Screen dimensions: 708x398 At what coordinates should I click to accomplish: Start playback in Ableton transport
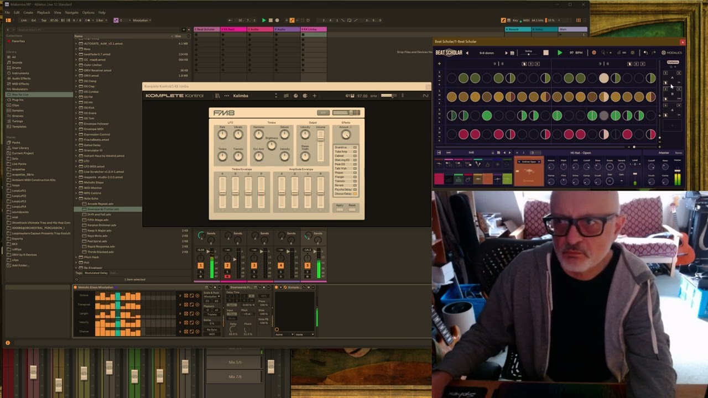click(x=264, y=20)
